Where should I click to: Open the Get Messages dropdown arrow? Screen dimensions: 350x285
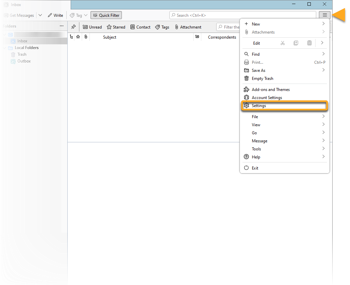click(40, 15)
